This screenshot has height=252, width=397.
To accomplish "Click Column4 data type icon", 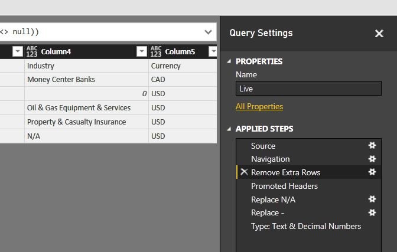I will [32, 52].
